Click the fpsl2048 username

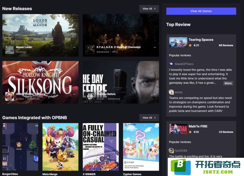tap(181, 151)
